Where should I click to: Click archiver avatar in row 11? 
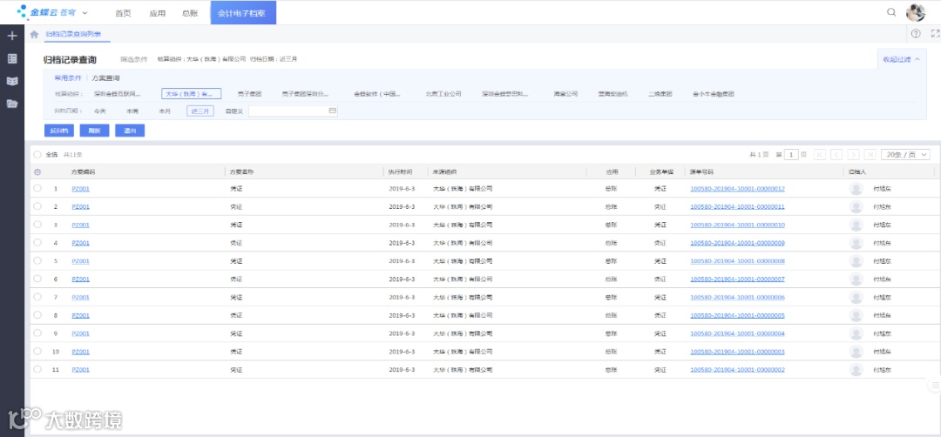[856, 370]
